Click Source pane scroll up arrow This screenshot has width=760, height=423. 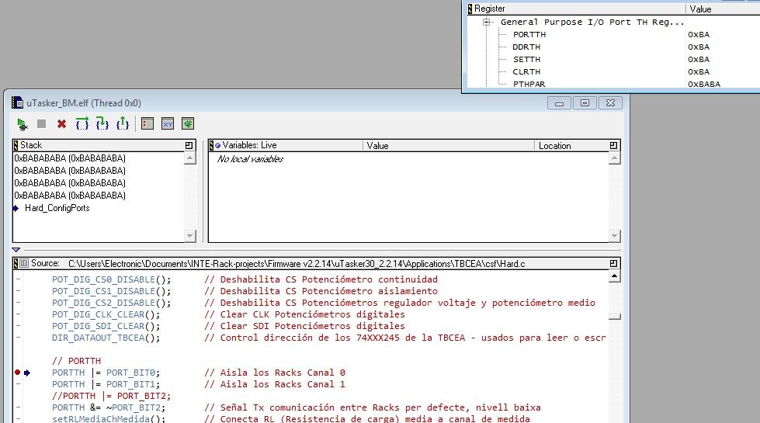[615, 276]
